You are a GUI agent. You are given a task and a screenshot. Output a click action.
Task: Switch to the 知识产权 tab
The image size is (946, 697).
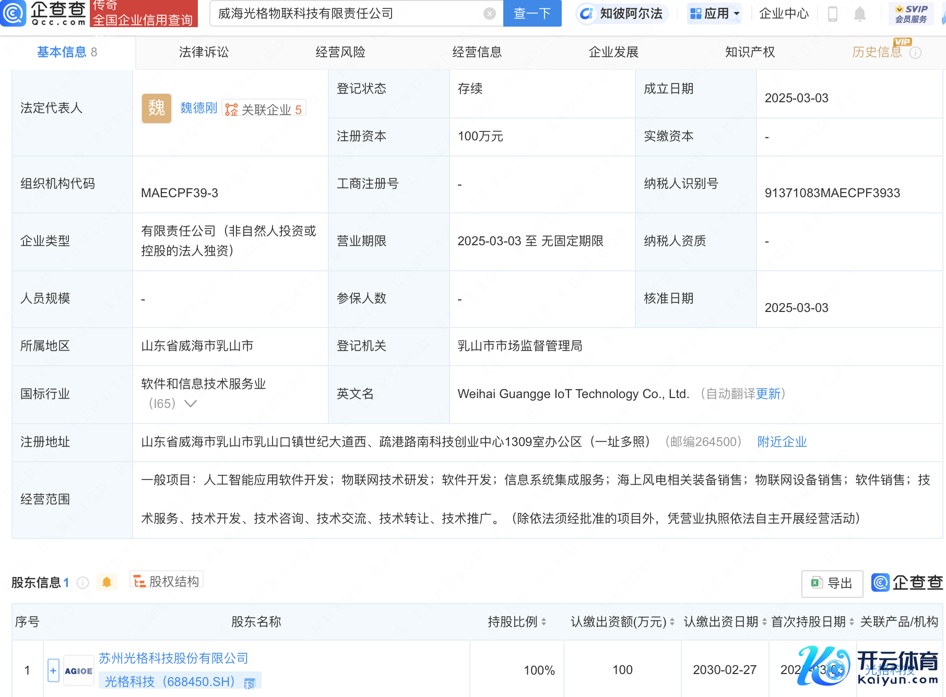pos(750,52)
